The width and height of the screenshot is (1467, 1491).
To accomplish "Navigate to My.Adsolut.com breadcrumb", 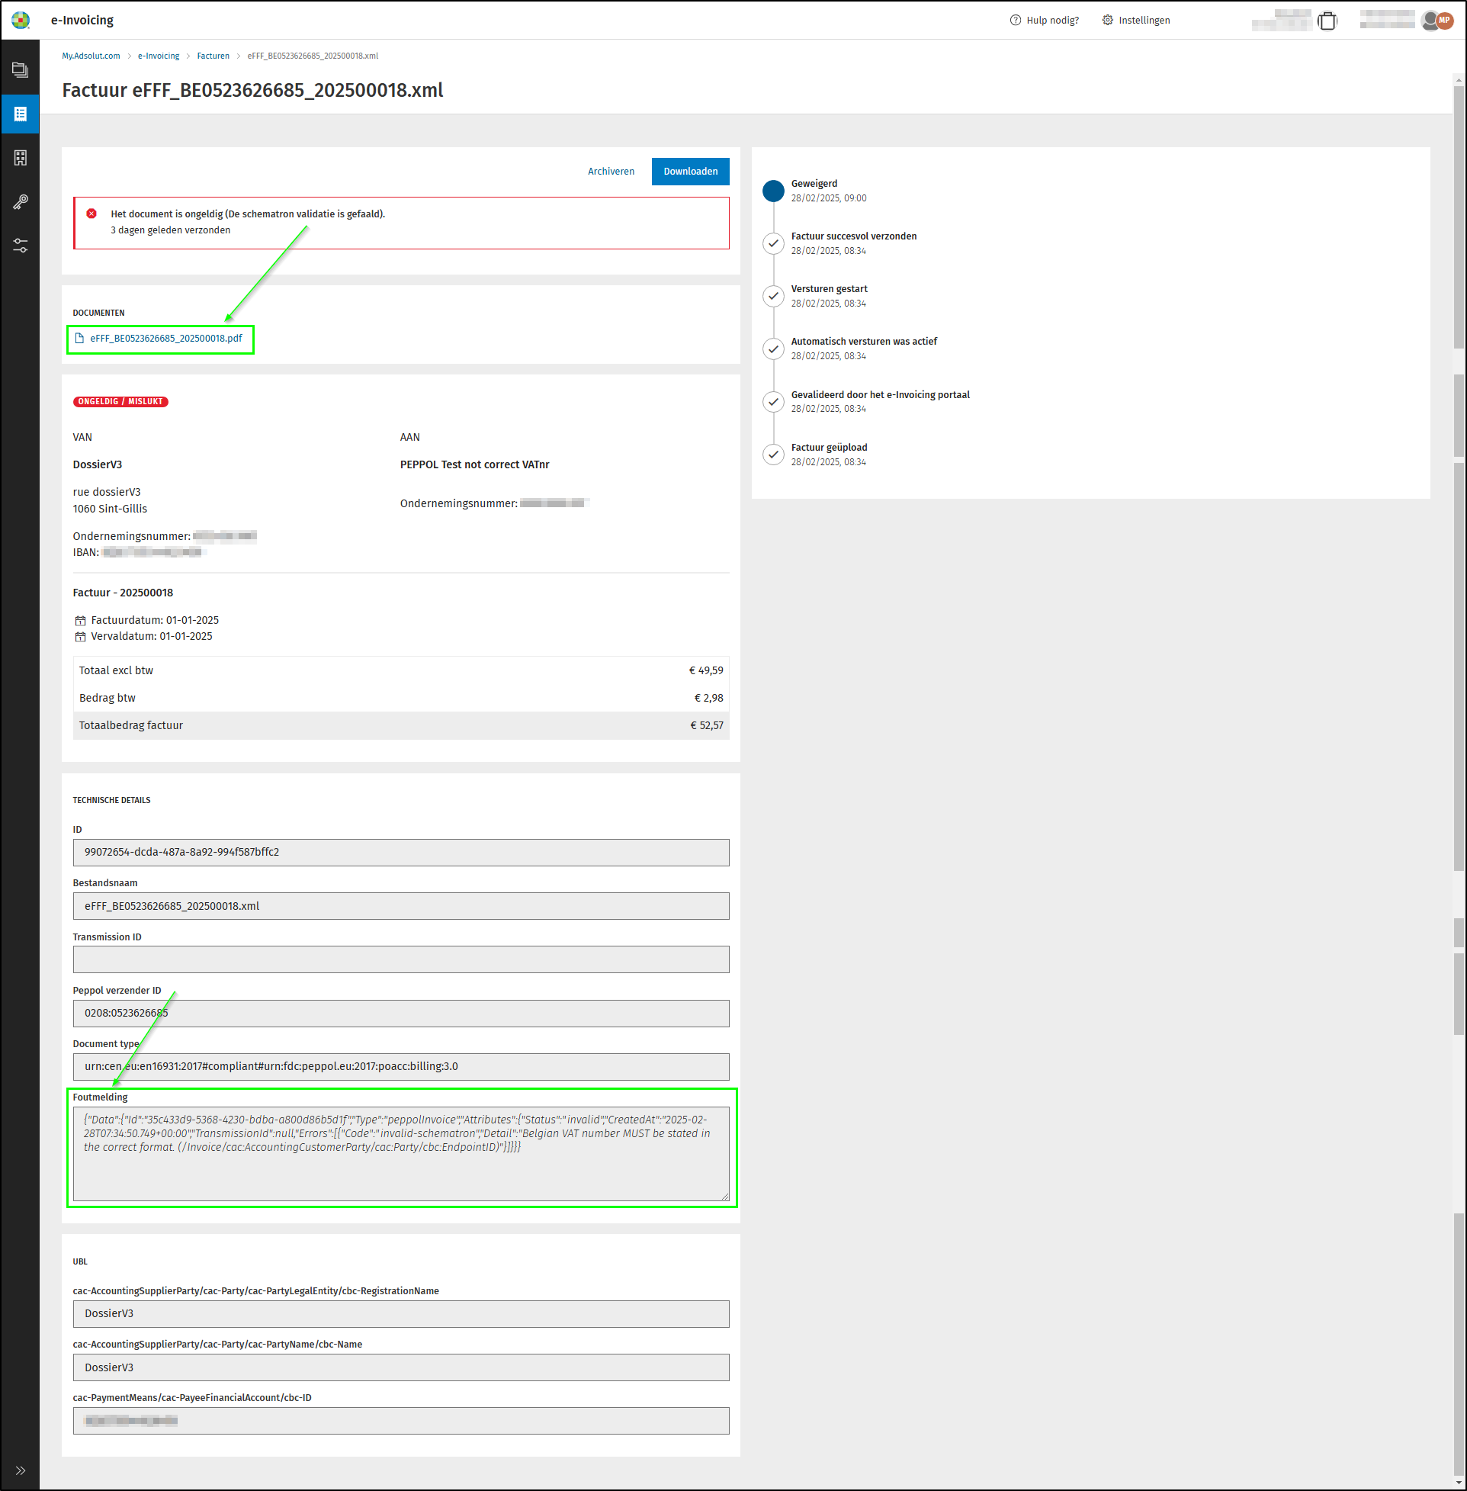I will 91,56.
